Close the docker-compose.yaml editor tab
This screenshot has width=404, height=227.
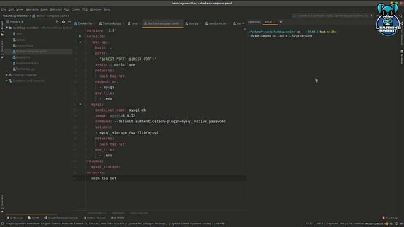(181, 23)
